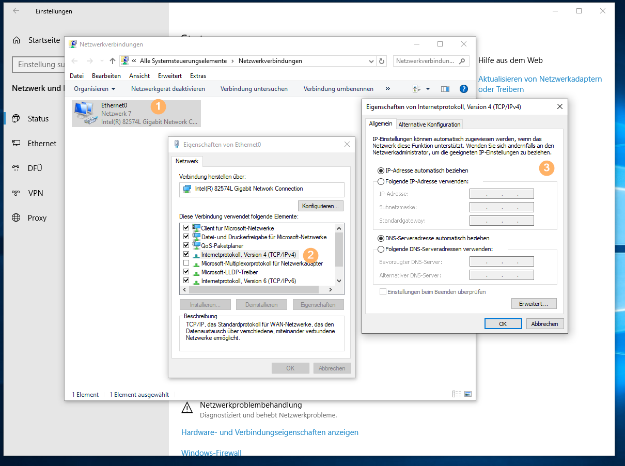Open recent locations dropdown next to forward
This screenshot has width=625, height=466.
coord(101,61)
